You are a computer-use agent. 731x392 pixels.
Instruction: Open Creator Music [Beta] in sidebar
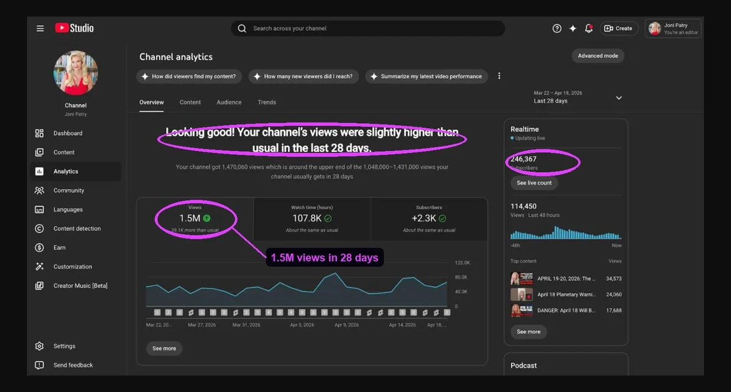(76, 285)
